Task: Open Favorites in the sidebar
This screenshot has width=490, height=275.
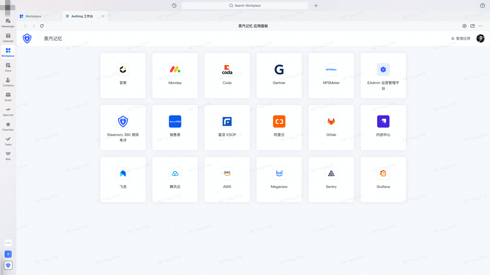Action: (x=8, y=126)
